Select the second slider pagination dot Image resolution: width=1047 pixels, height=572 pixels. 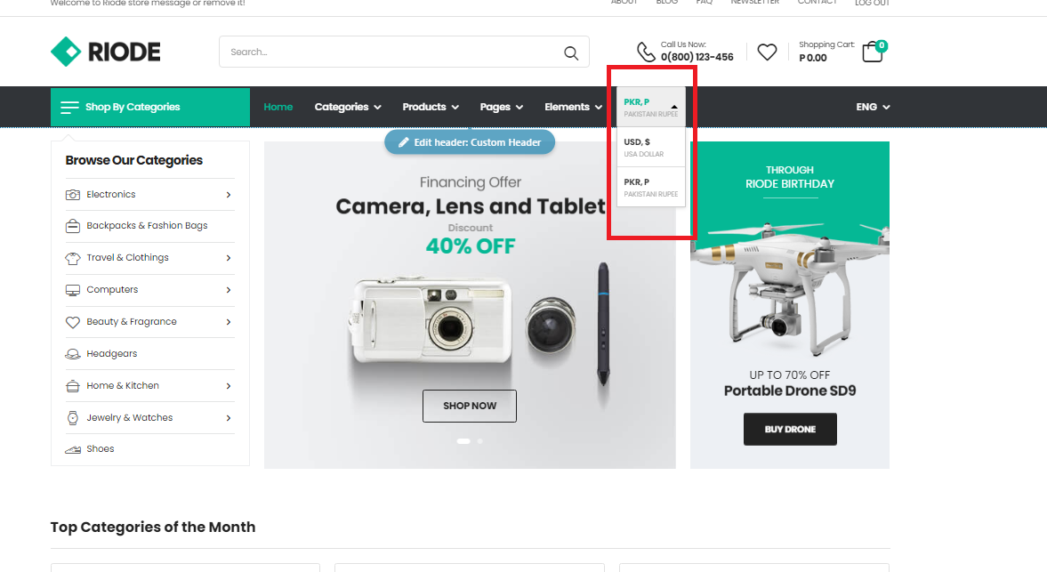click(x=479, y=441)
